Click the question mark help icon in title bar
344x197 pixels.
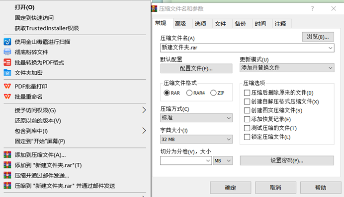[312, 8]
